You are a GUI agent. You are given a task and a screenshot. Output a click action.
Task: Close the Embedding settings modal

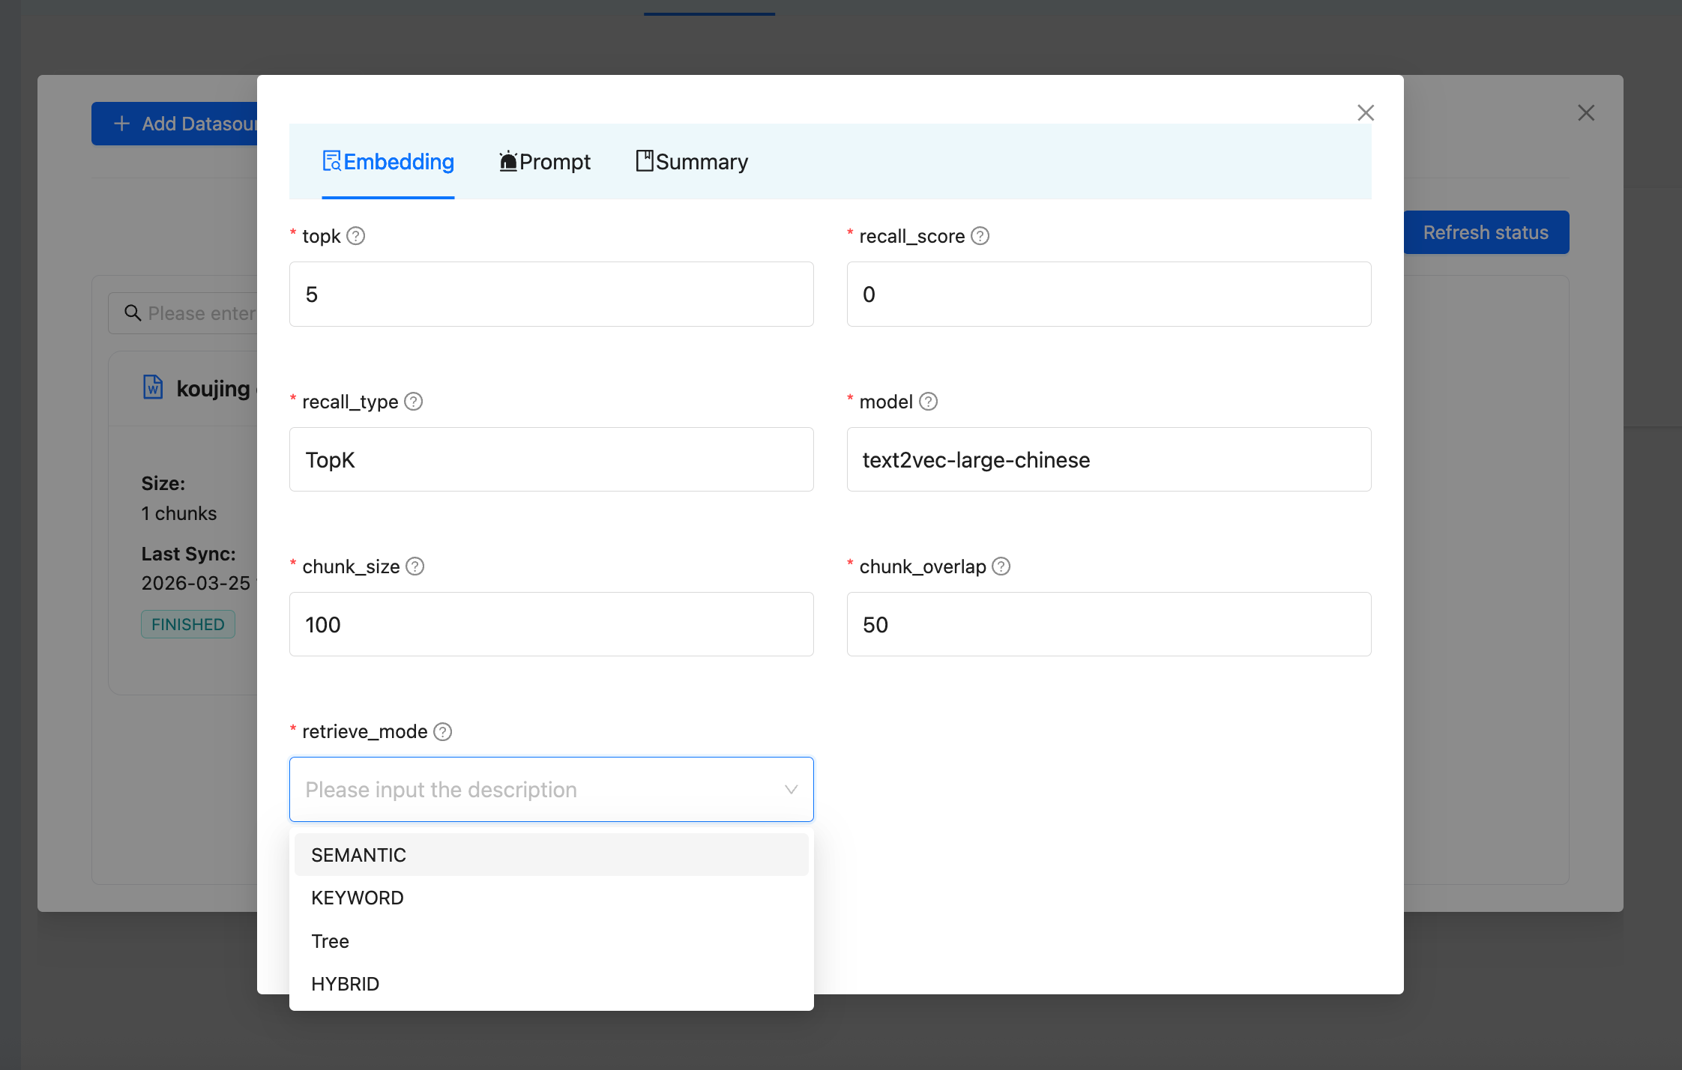pos(1365,113)
